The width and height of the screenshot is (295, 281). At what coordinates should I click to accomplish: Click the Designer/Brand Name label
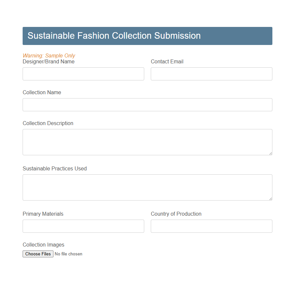49,61
